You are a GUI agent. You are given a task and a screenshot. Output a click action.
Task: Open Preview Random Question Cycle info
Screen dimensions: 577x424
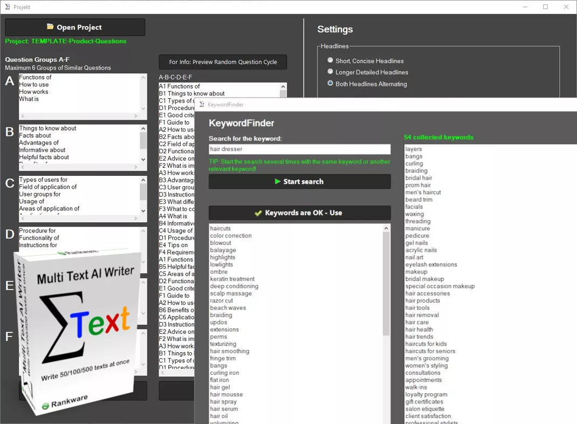click(x=223, y=62)
